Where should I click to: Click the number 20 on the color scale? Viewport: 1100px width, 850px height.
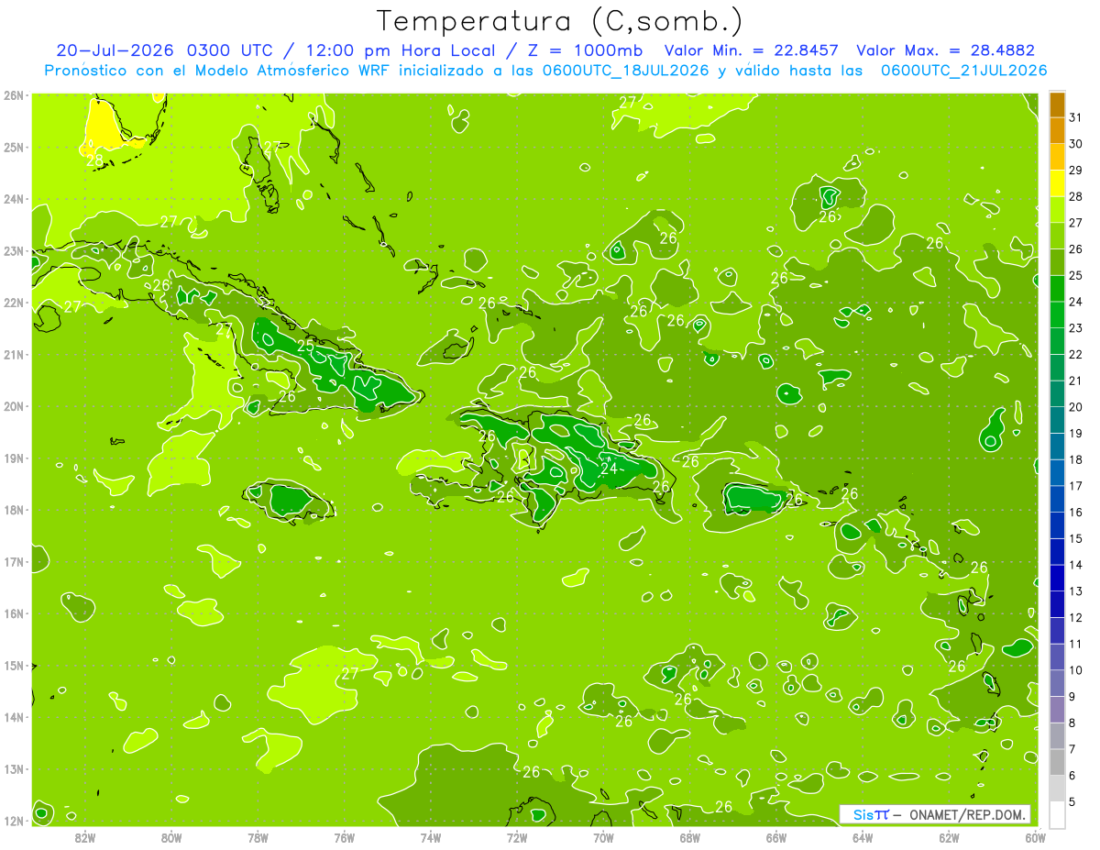coord(1075,406)
